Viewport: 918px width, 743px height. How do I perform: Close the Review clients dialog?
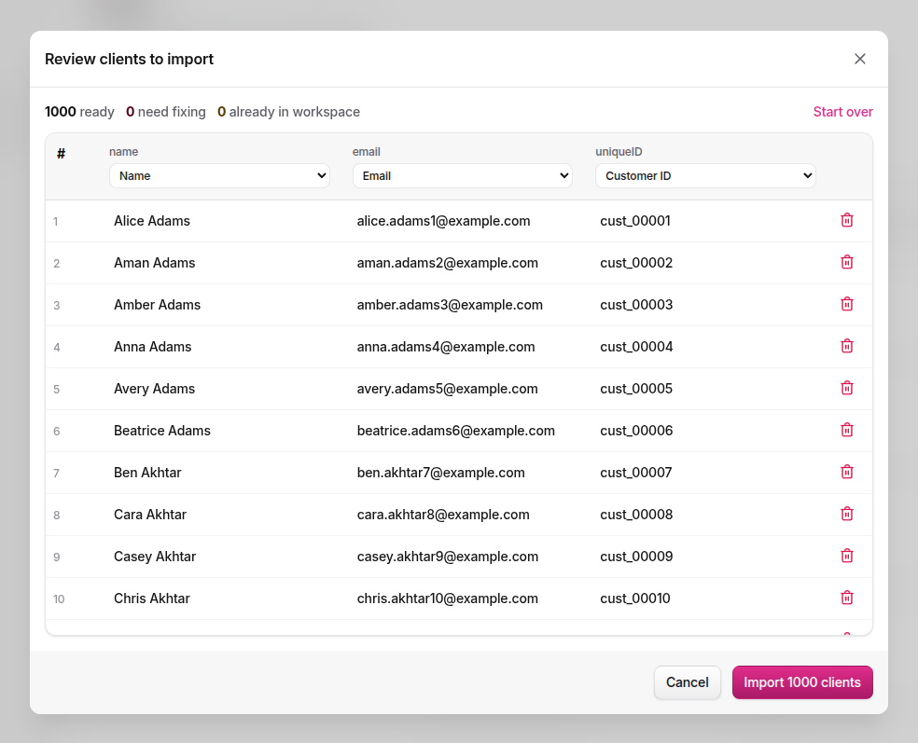[859, 59]
